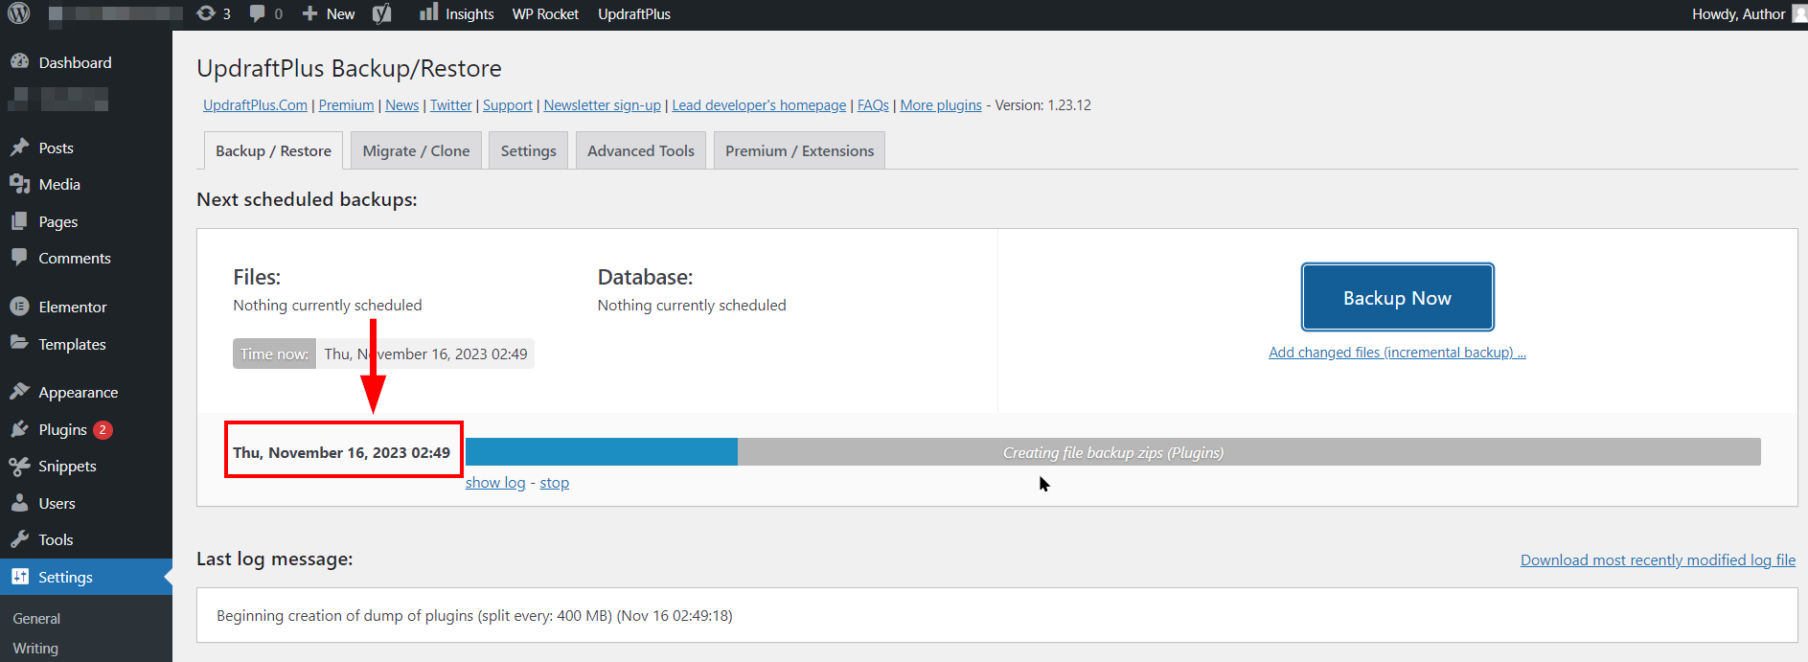Open the Appearance menu label
The image size is (1808, 662).
(79, 393)
